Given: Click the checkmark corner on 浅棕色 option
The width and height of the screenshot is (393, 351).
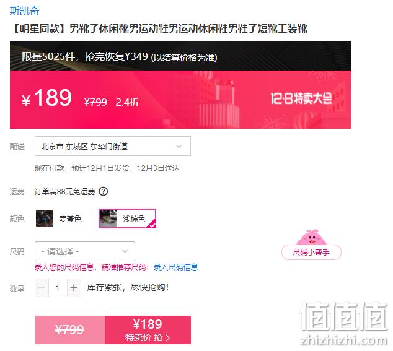Looking at the screenshot, I should 152,225.
